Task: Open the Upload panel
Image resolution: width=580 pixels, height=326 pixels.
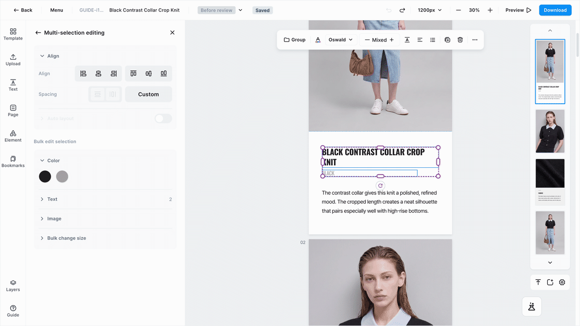Action: point(13,60)
